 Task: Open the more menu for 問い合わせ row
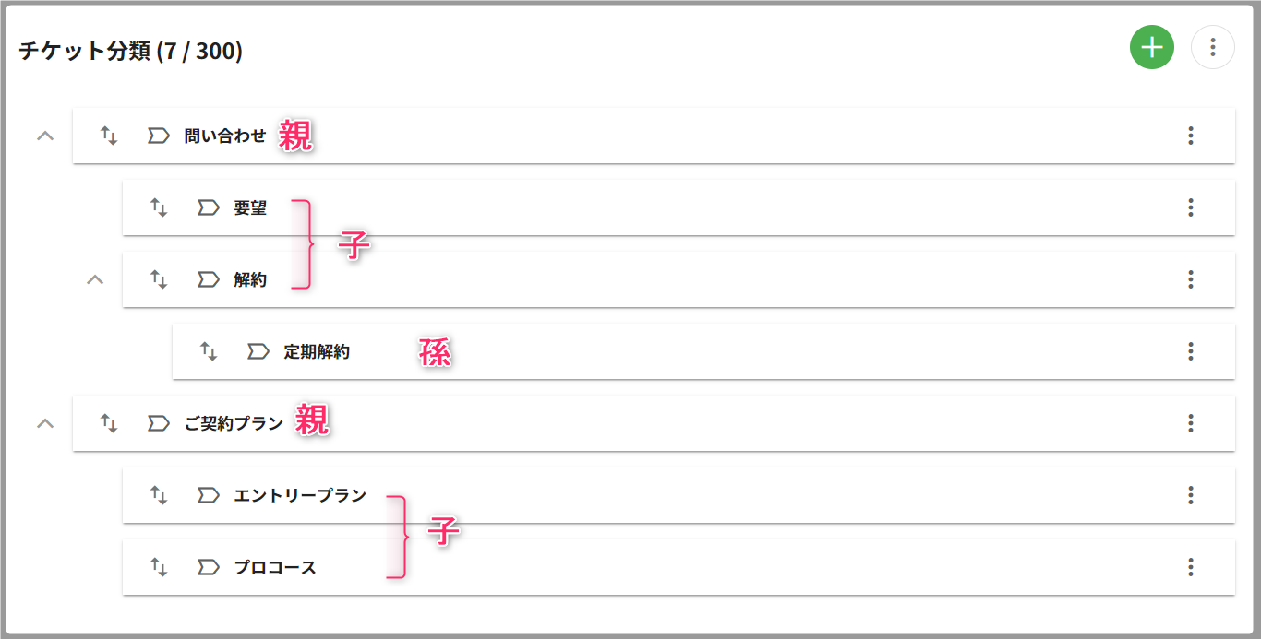(1191, 136)
